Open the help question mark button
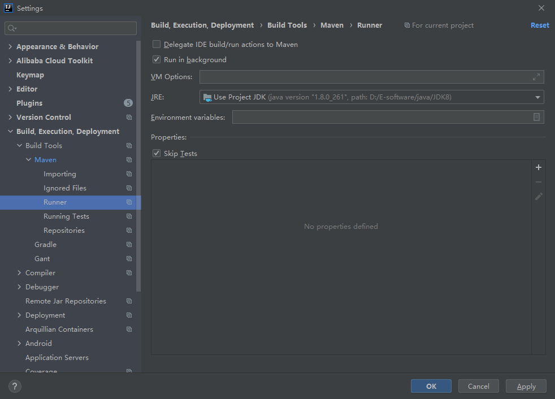555x399 pixels. (15, 386)
